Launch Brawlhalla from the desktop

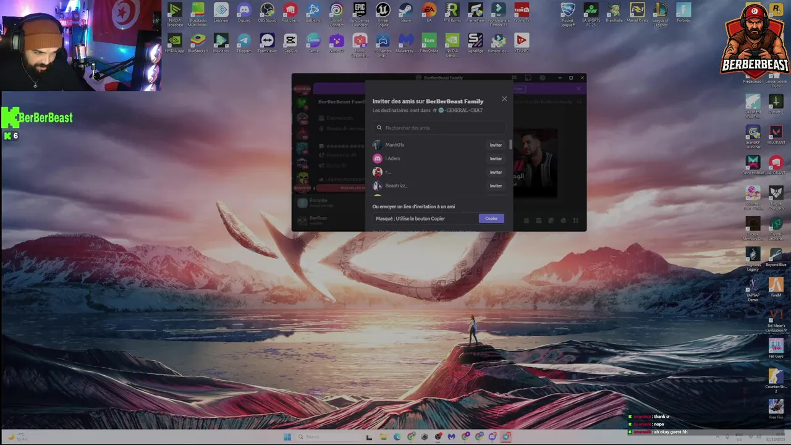pos(614,13)
